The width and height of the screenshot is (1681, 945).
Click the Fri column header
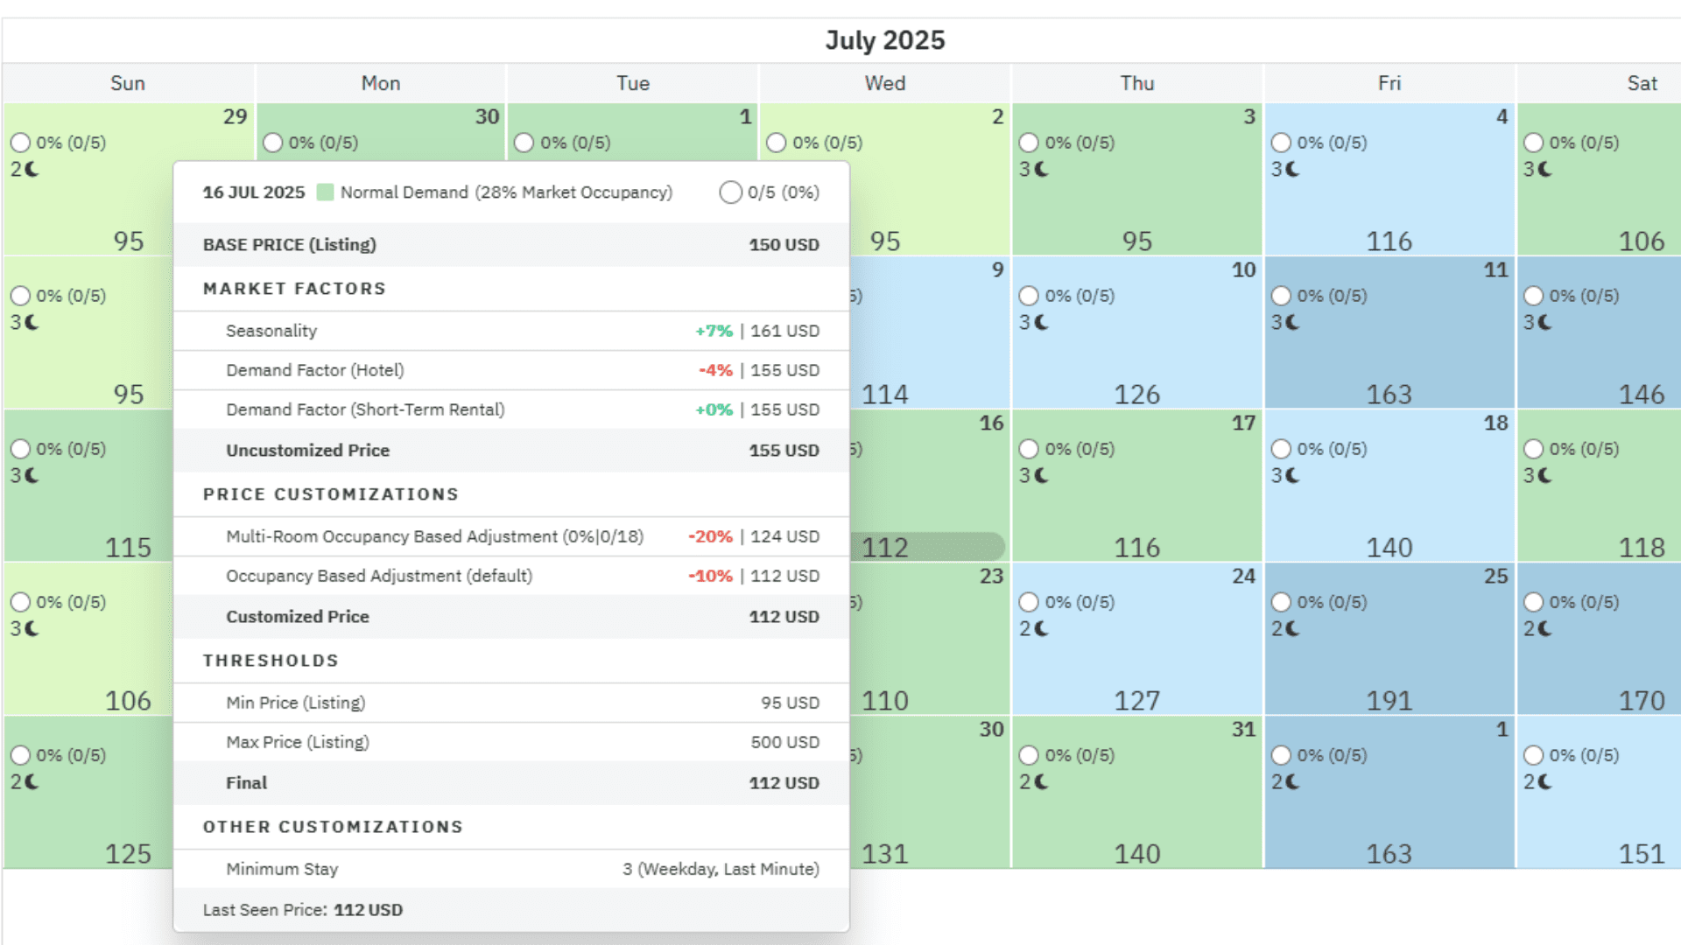coord(1389,83)
